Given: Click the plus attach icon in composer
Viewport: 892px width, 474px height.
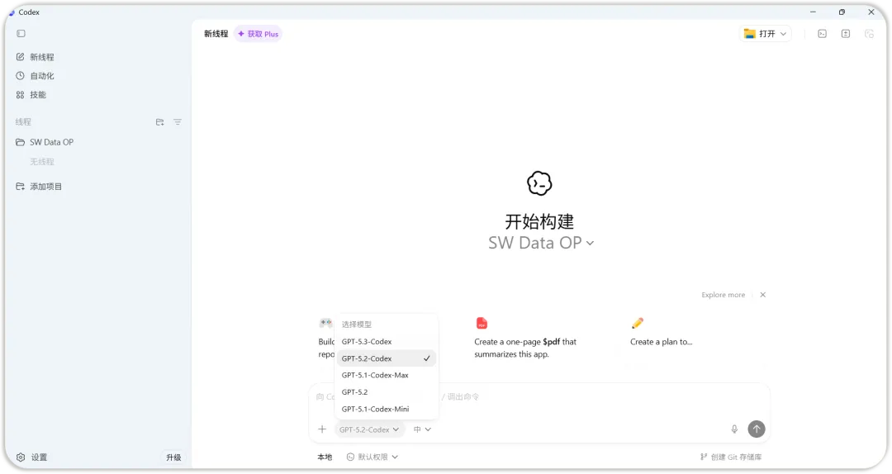Looking at the screenshot, I should [322, 429].
